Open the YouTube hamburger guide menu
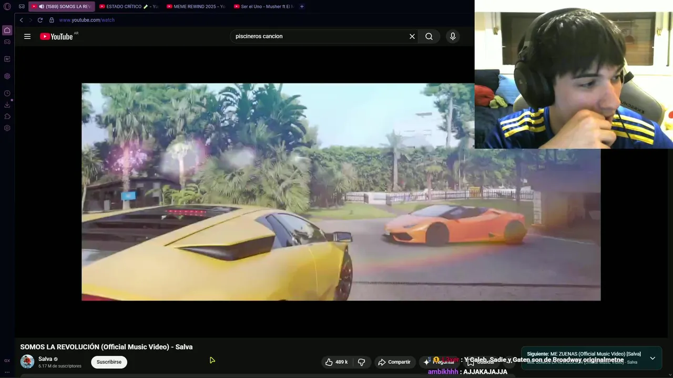 coord(27,36)
